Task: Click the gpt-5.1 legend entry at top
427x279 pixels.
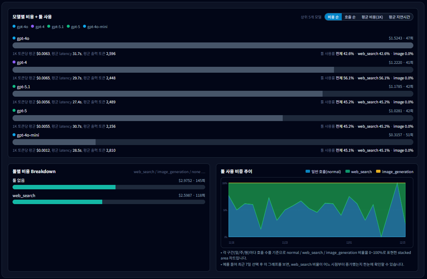Action: (55, 27)
